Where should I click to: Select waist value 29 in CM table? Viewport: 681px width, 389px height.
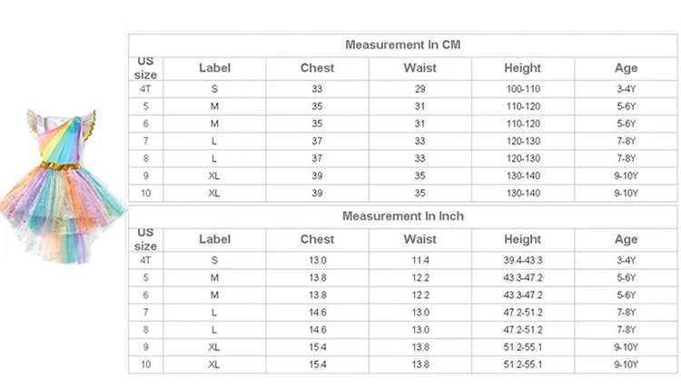(420, 89)
